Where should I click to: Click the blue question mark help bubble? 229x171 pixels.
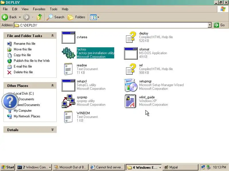pos(10,101)
